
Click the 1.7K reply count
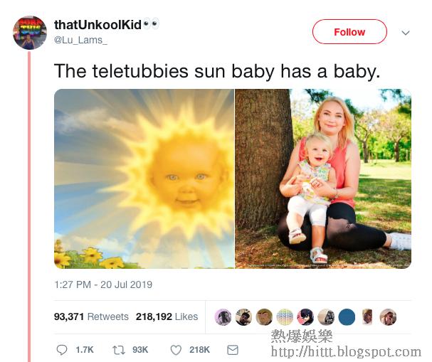point(85,350)
